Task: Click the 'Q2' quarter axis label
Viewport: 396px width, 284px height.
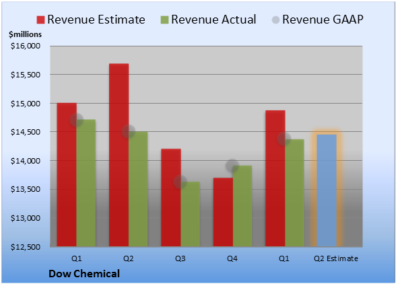Action: [128, 258]
